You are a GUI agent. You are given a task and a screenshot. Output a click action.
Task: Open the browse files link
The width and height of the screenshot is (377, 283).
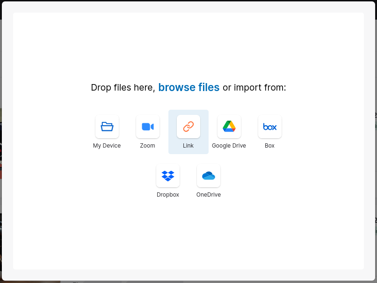[x=189, y=87]
